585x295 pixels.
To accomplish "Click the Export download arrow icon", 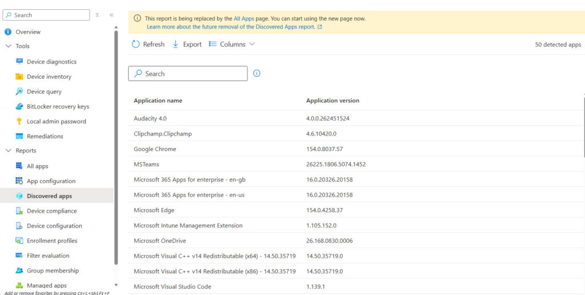I will tap(175, 45).
